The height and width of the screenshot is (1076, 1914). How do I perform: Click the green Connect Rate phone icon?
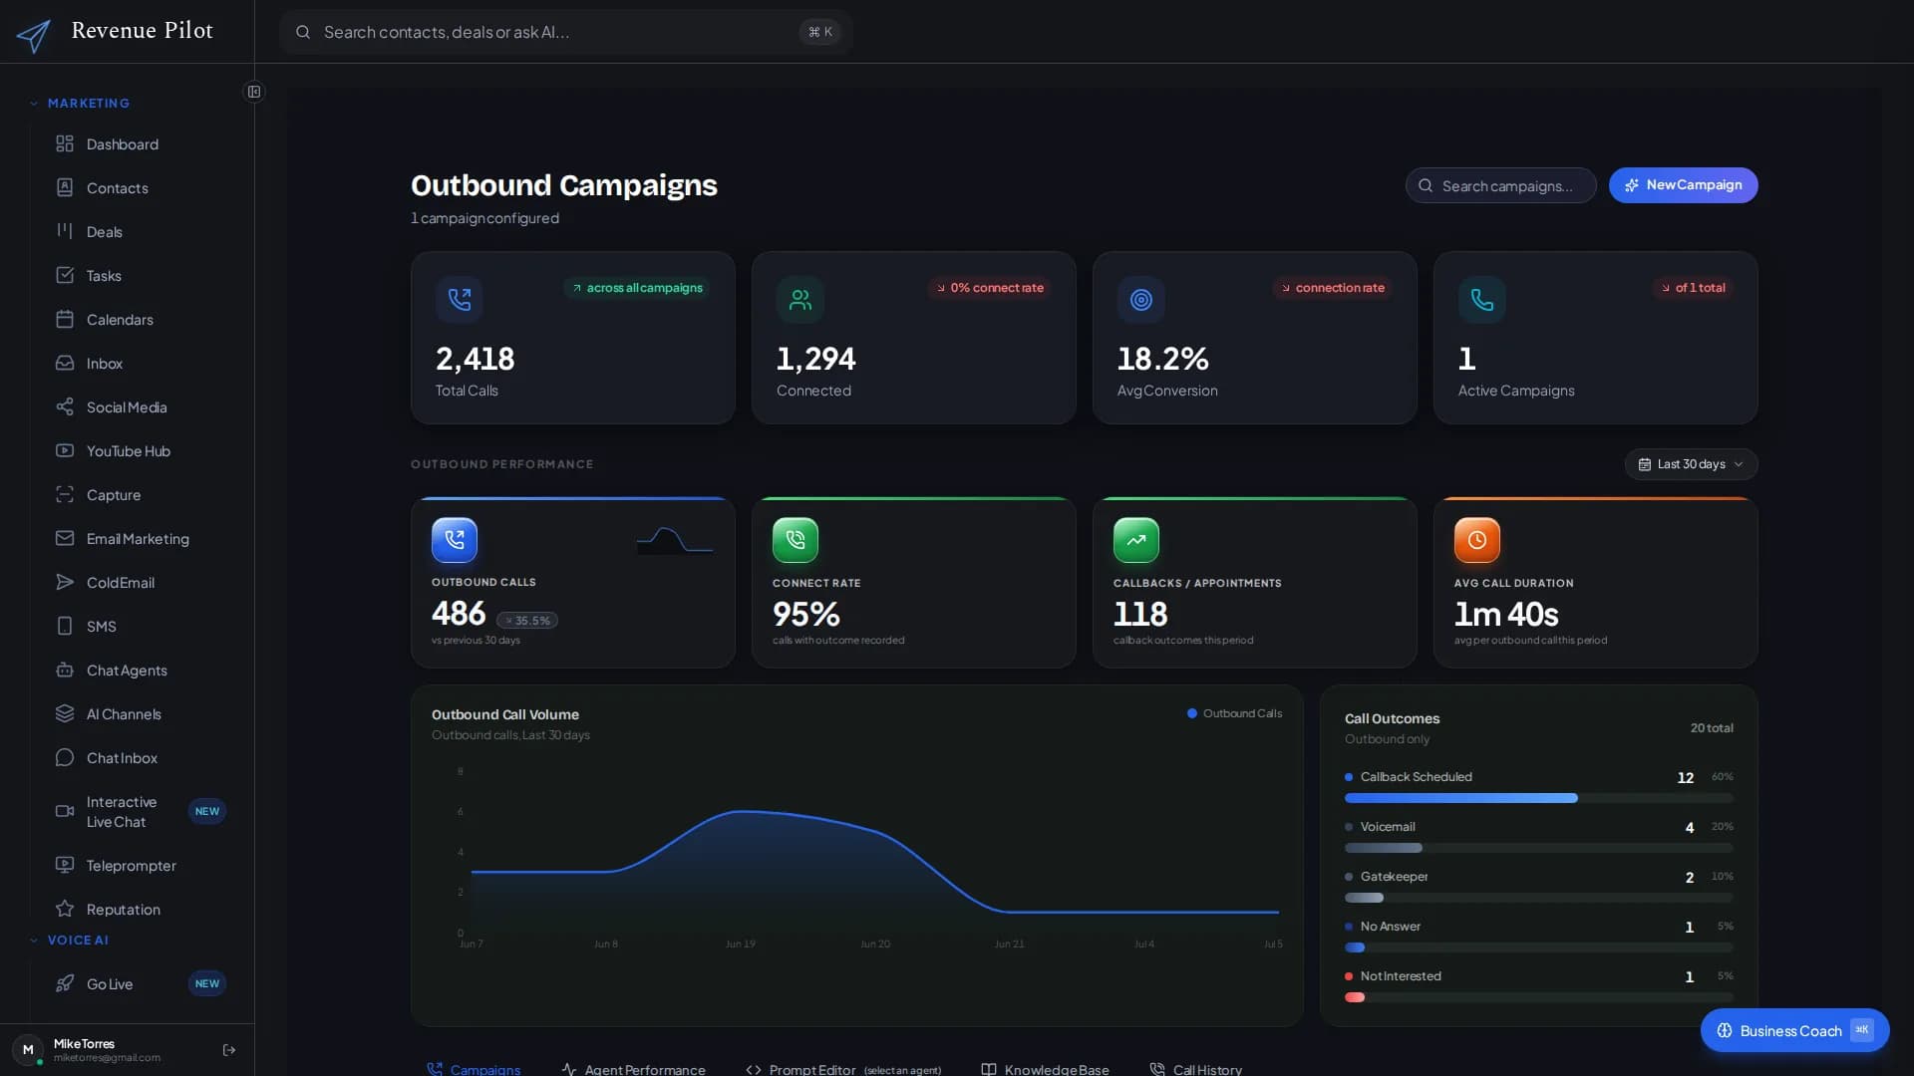(x=796, y=540)
